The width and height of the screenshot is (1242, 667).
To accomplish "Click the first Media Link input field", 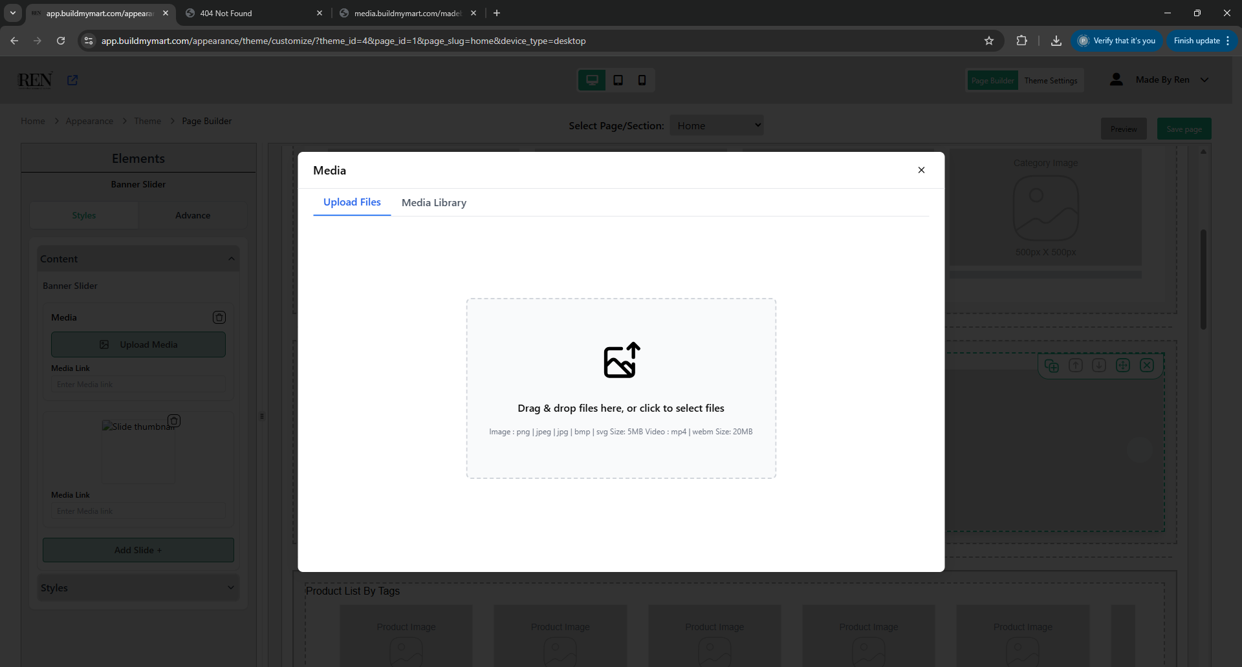I will point(138,384).
